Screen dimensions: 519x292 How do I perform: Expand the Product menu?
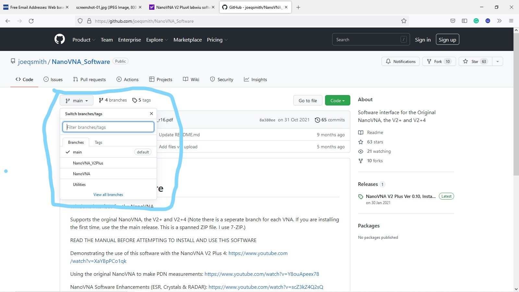[84, 40]
